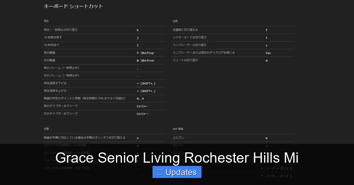Select the "全画面に切り替える" row label

185,30
